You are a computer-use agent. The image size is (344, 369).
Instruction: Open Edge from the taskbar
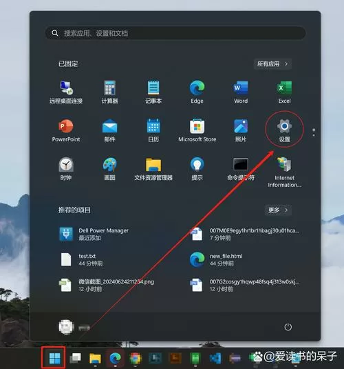115,358
